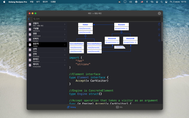189x118 pixels.
Task: Click the "type Engine struct{}" code line
Action: click(x=86, y=94)
